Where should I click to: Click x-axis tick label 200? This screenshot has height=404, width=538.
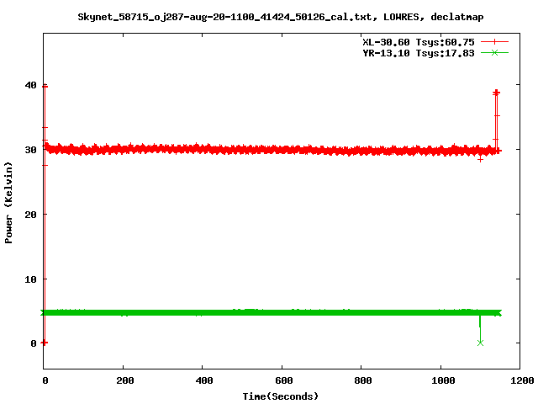(x=125, y=380)
